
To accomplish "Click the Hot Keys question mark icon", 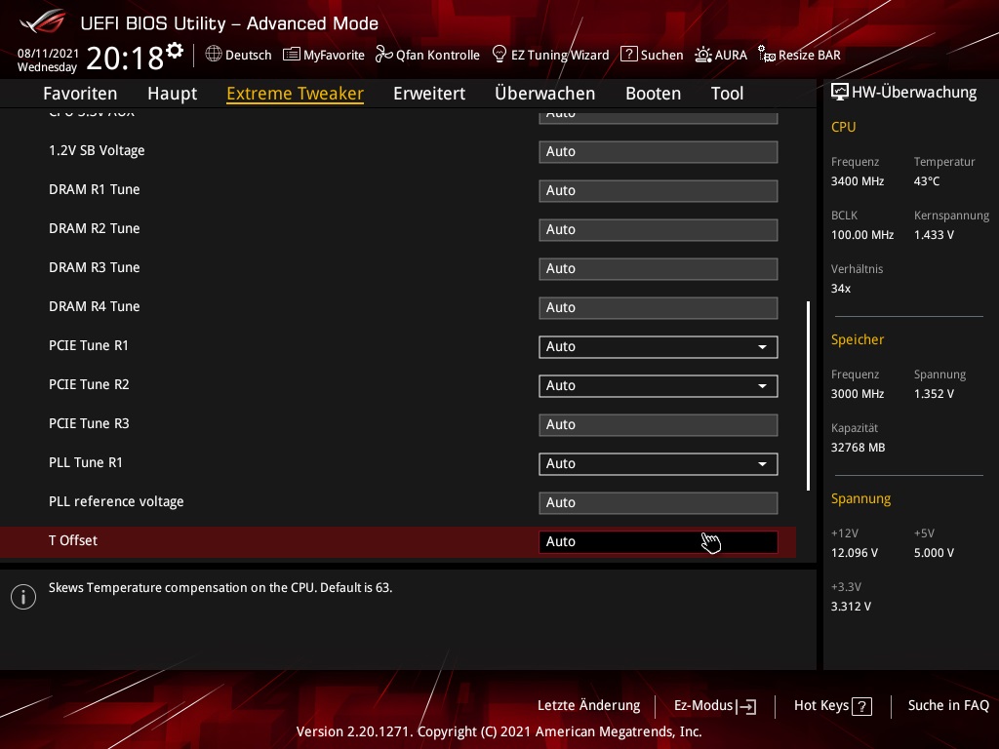I will (x=862, y=706).
